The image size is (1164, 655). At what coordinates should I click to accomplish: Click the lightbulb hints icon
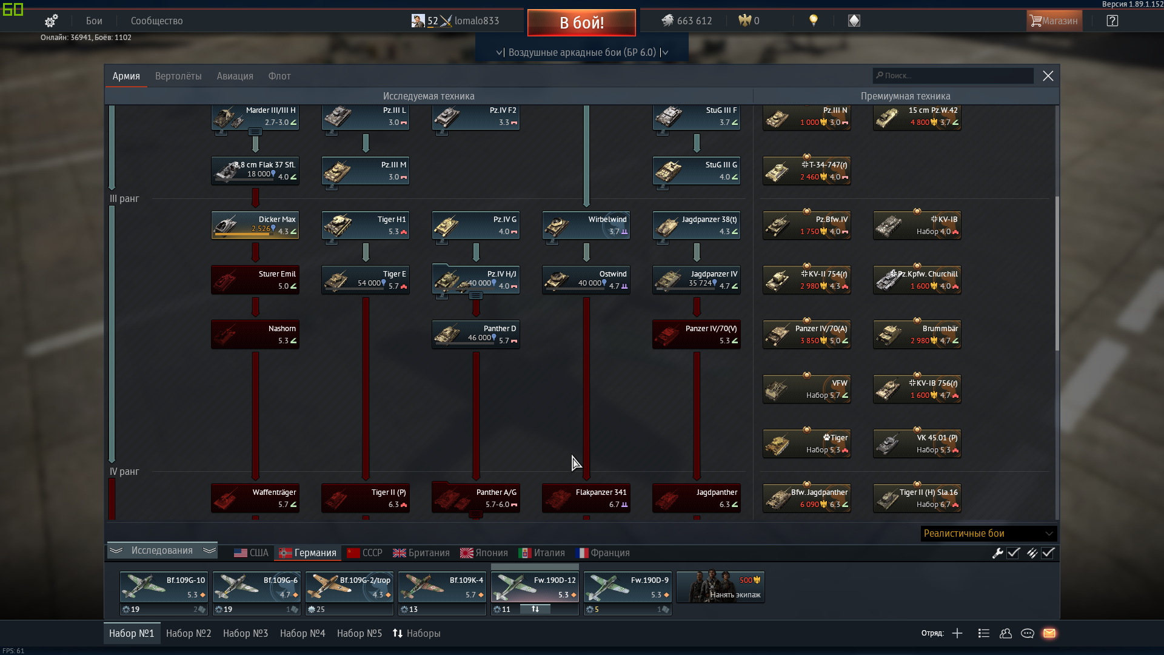(814, 21)
